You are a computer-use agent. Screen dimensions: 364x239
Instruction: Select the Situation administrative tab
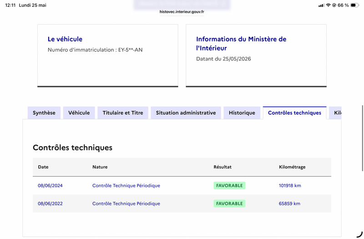[x=186, y=113]
